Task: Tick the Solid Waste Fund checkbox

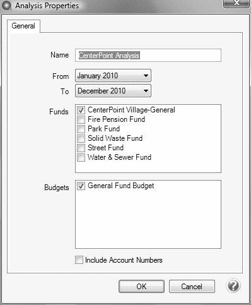Action: (81, 138)
